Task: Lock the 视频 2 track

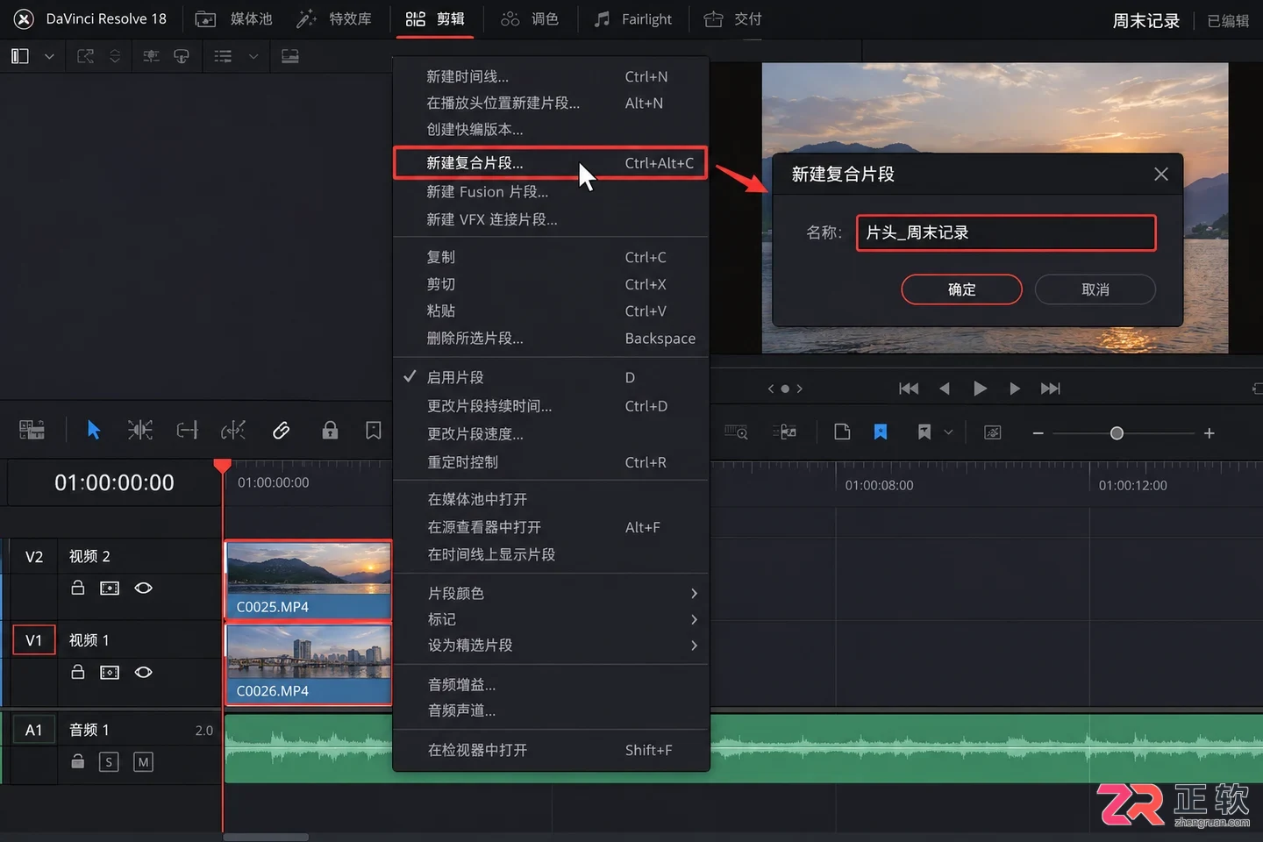Action: 78,588
